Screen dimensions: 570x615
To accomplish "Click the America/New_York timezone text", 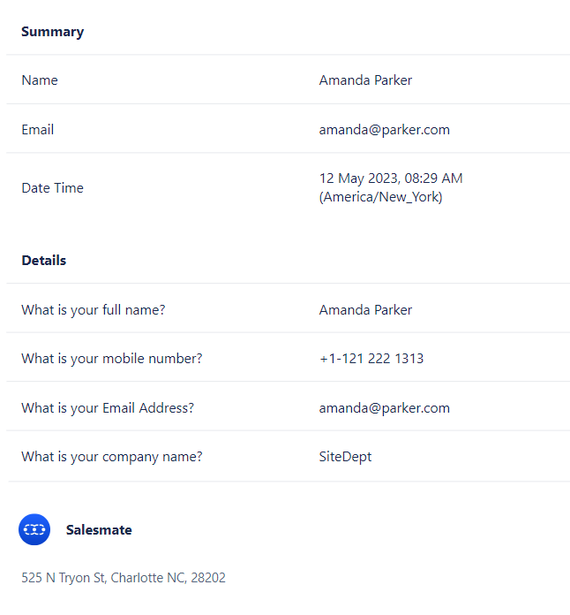I will click(x=381, y=197).
